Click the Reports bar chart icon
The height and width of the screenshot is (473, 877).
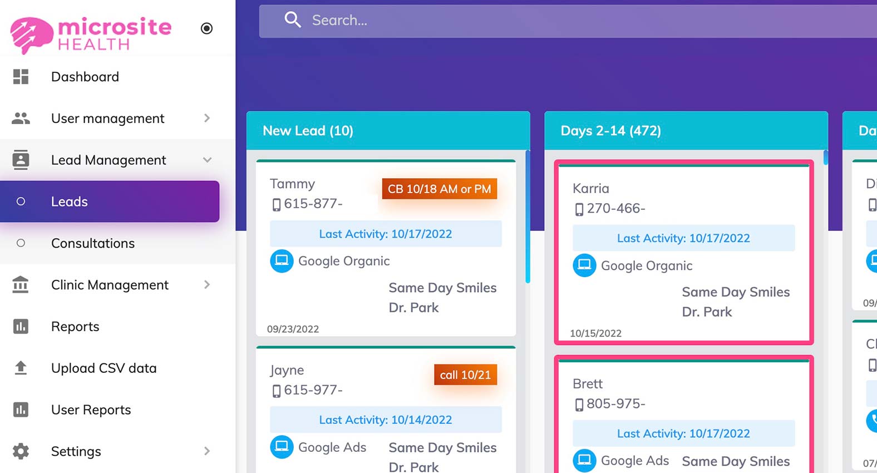point(21,326)
